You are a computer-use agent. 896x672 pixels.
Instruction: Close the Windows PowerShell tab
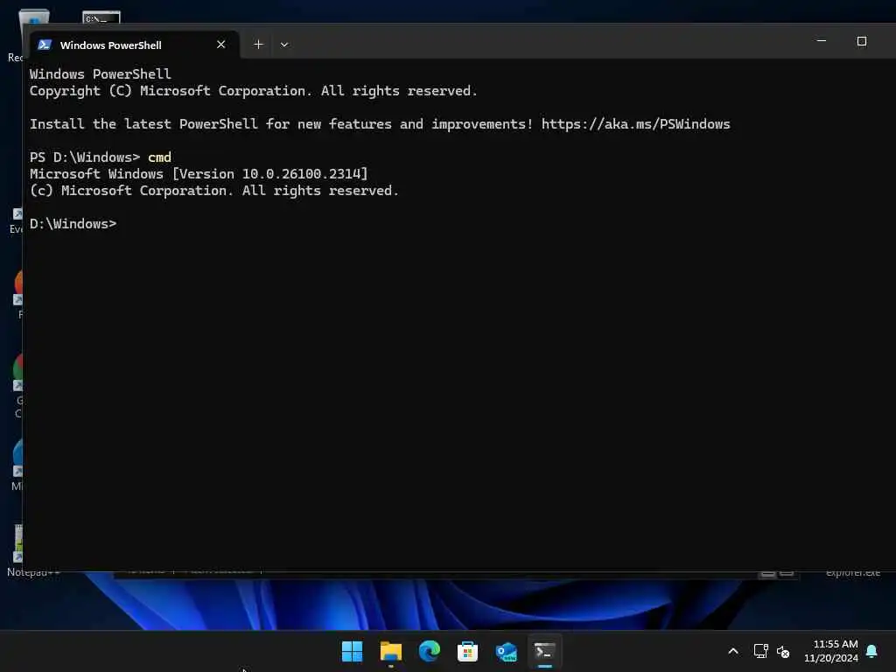[221, 45]
